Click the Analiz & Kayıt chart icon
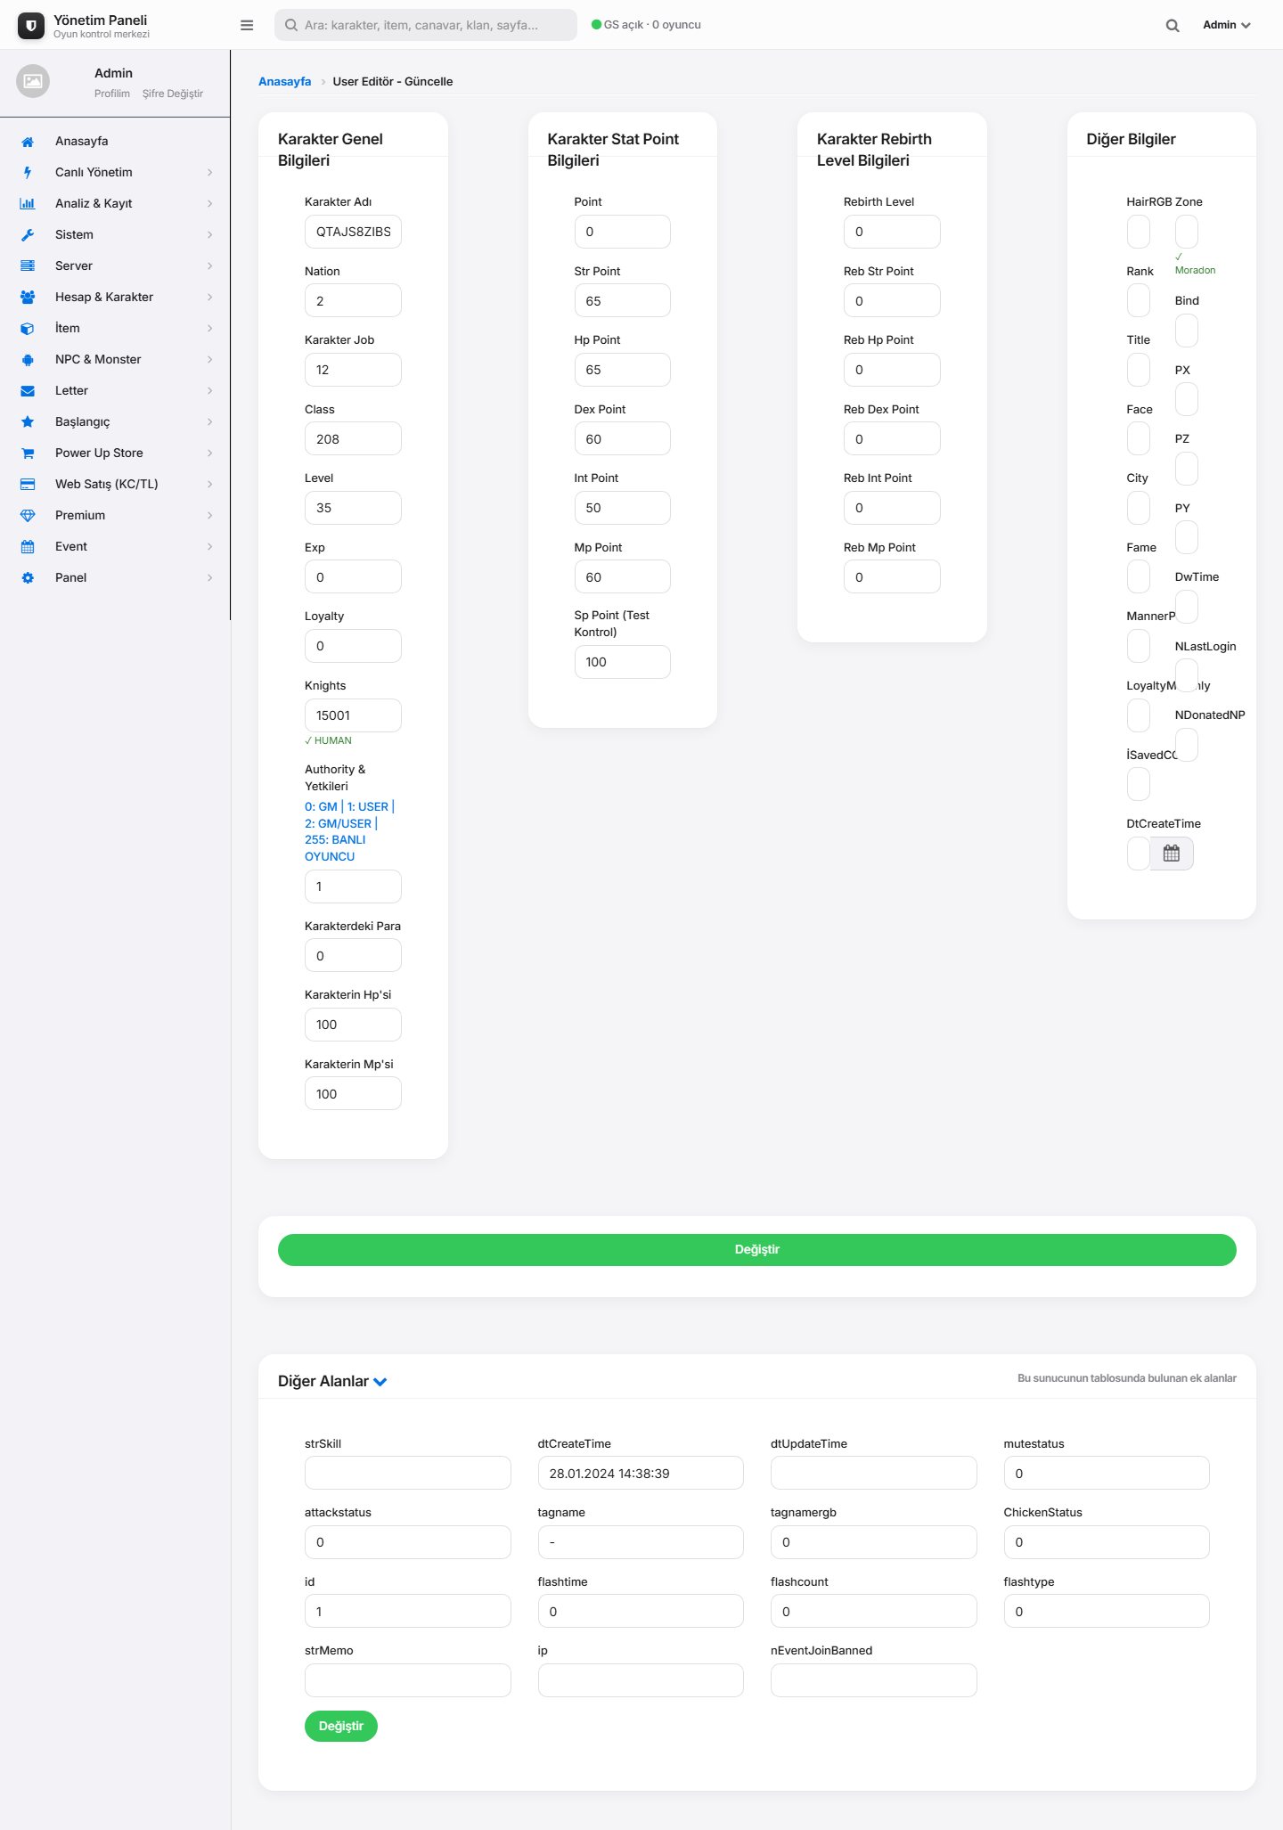Screen dimensions: 1283x1830 point(28,204)
